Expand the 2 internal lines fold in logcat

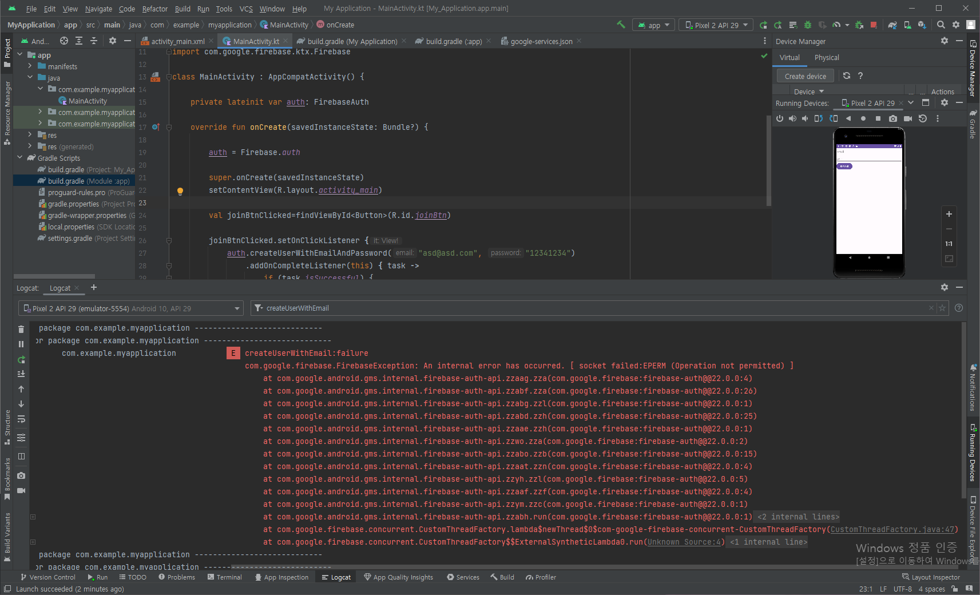798,517
